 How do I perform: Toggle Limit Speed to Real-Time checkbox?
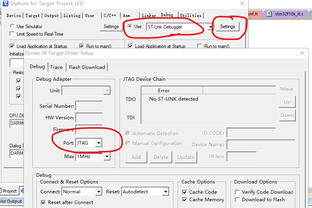click(12, 34)
